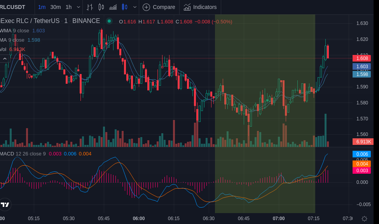Open chart settings gear icon
The image size is (379, 224).
pyautogui.click(x=364, y=219)
